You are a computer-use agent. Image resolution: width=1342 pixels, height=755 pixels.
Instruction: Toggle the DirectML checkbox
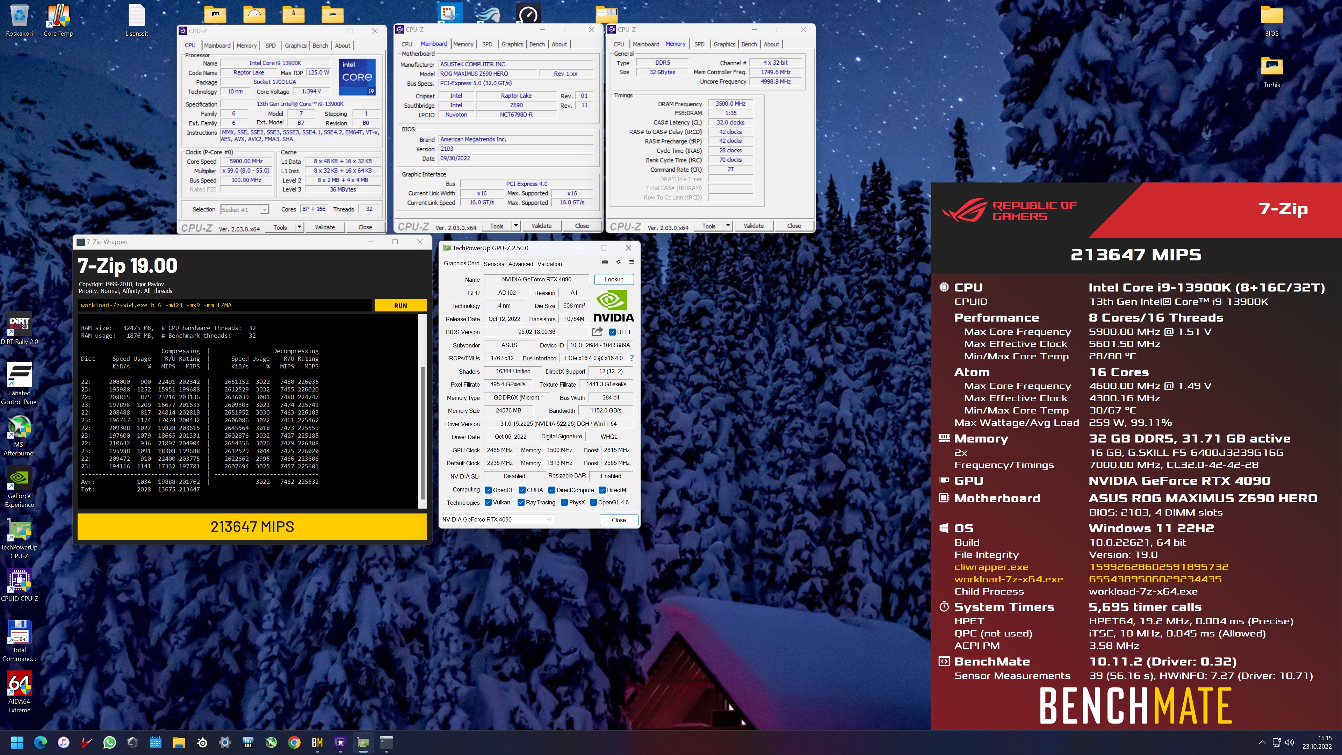(602, 490)
